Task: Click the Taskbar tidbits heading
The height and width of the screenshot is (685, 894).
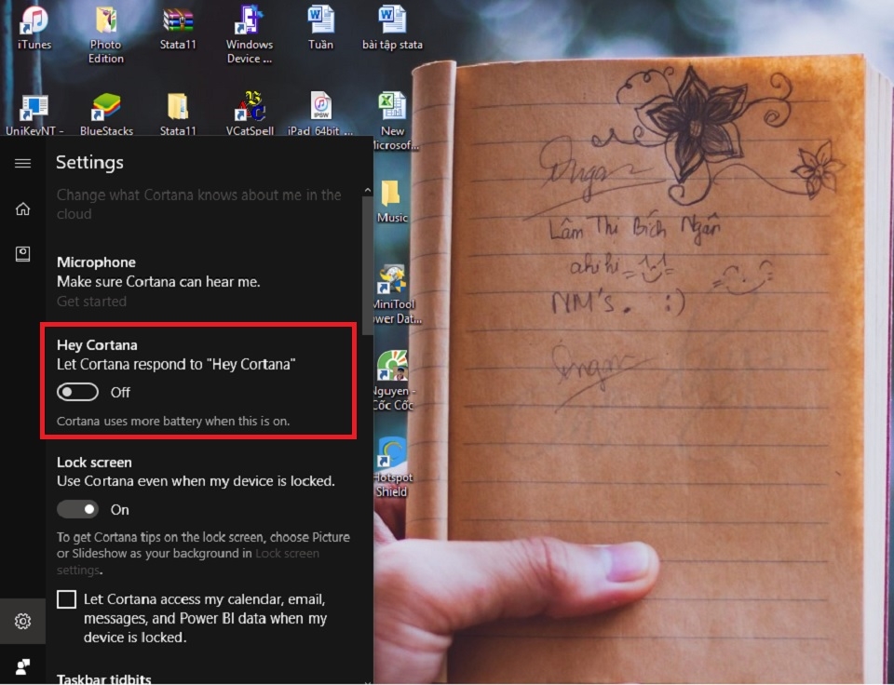Action: coord(103,678)
